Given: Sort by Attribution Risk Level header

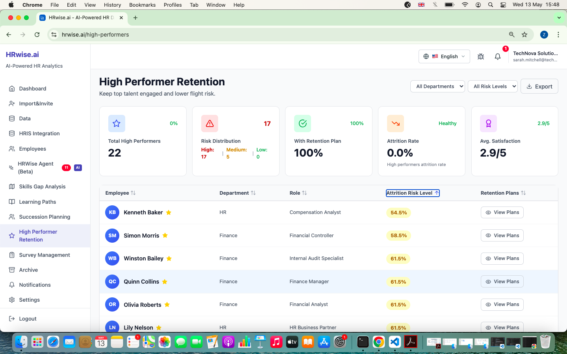Looking at the screenshot, I should click(413, 193).
